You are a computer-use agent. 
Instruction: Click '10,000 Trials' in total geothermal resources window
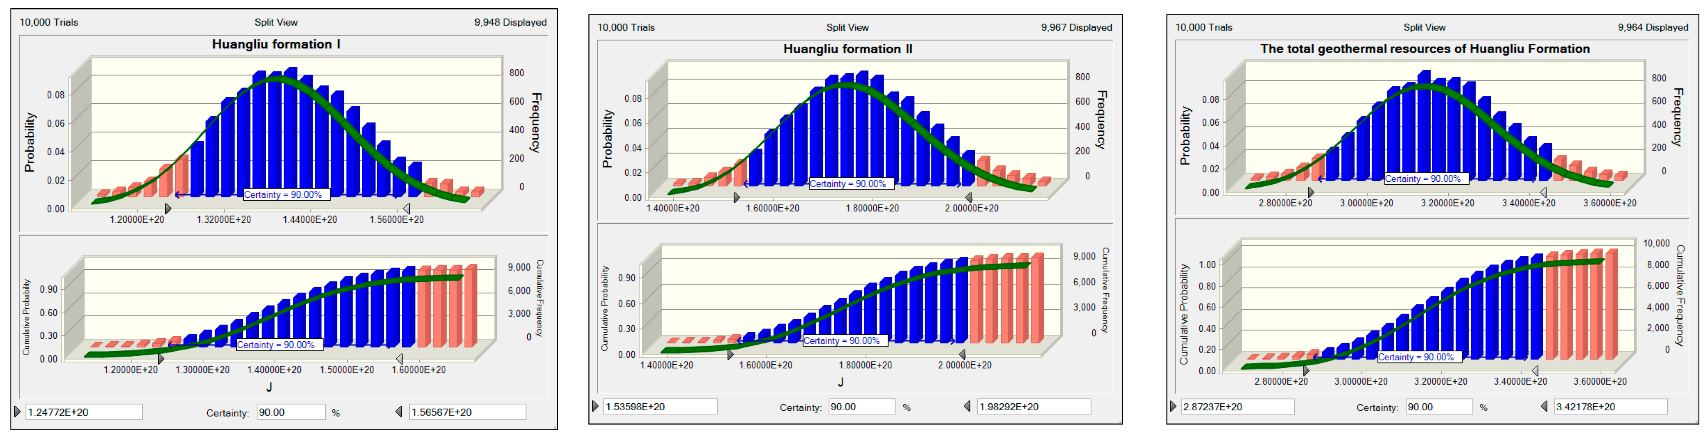click(1203, 27)
